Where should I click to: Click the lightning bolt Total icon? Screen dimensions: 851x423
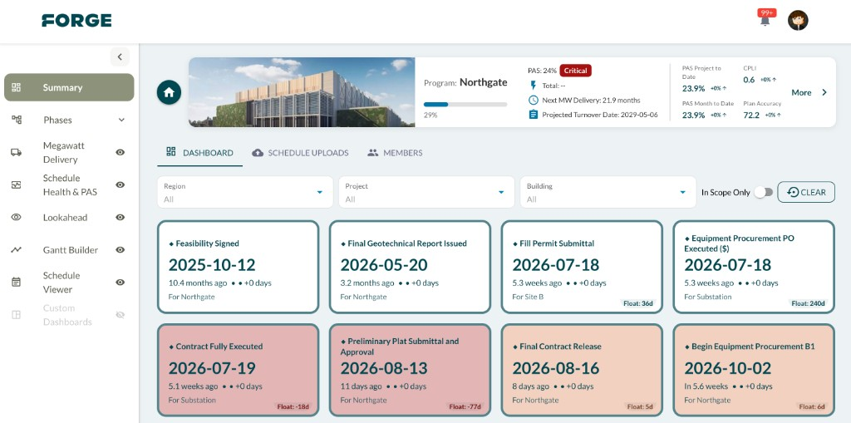(x=533, y=86)
